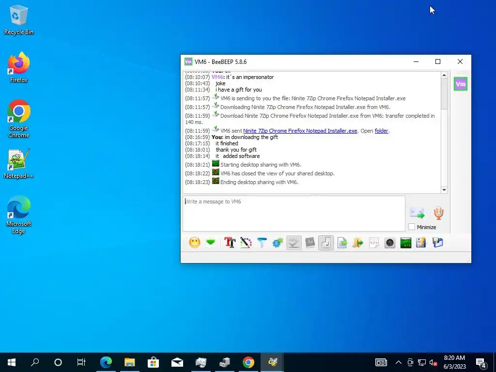Open taskbar search magnifier

35,362
